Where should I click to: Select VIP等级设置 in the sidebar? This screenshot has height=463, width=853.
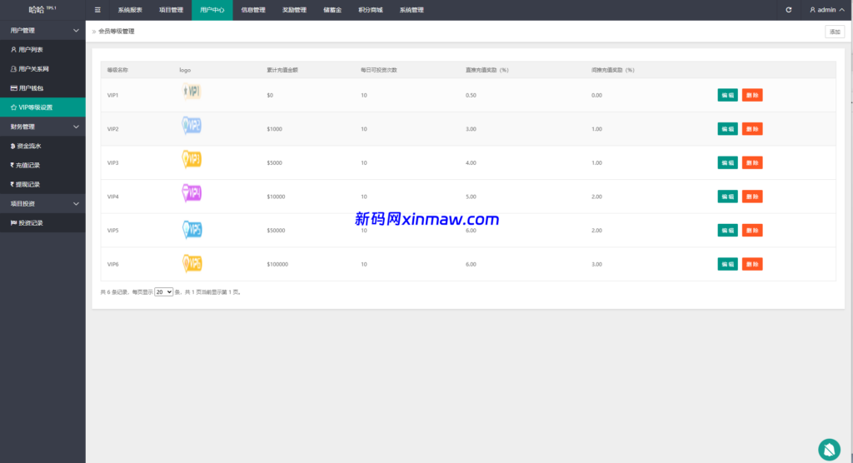coord(42,107)
